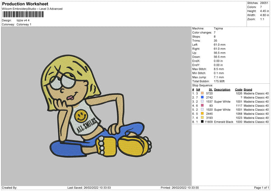271x191 pixels.
Task: Select the orange swatch for code 1068
Action: [x=202, y=114]
